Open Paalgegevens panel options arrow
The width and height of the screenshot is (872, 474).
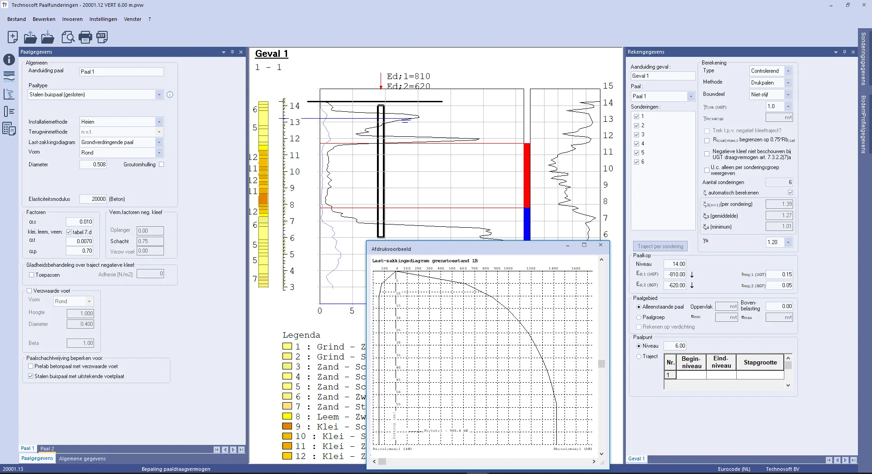pyautogui.click(x=223, y=52)
